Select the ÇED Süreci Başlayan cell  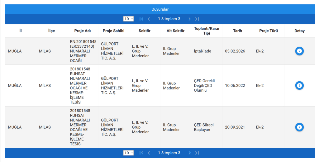point(204,127)
